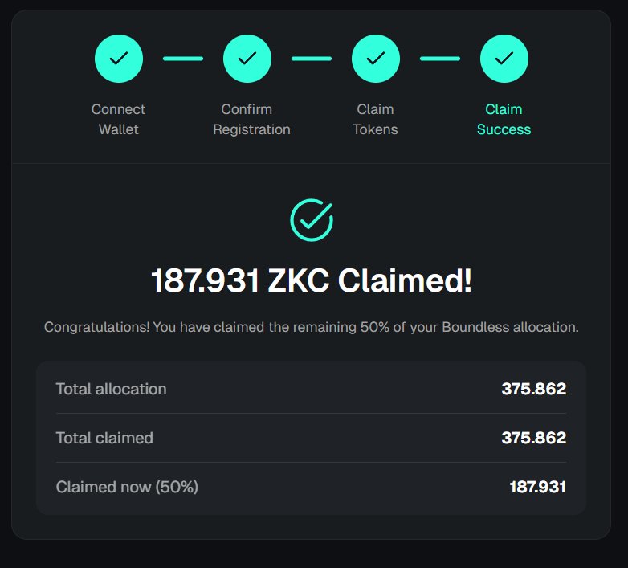Viewport: 628px width, 568px height.
Task: Select the Claim Tokens step checkmark circle
Action: tap(376, 58)
